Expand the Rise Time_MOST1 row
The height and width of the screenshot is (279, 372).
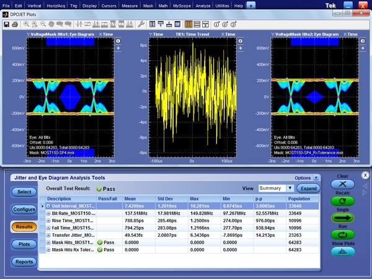[x=48, y=221]
